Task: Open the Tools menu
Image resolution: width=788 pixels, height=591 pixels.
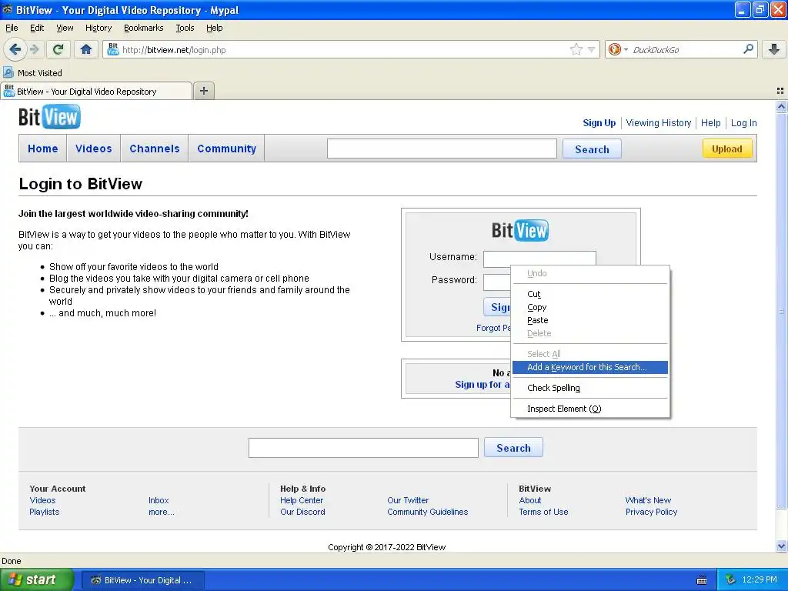Action: [185, 28]
